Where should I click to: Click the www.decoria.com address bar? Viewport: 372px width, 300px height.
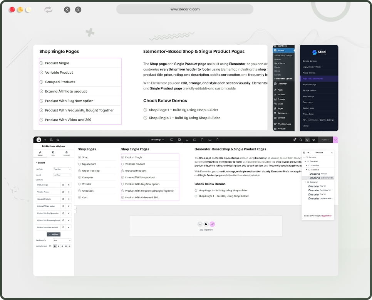[x=185, y=9]
